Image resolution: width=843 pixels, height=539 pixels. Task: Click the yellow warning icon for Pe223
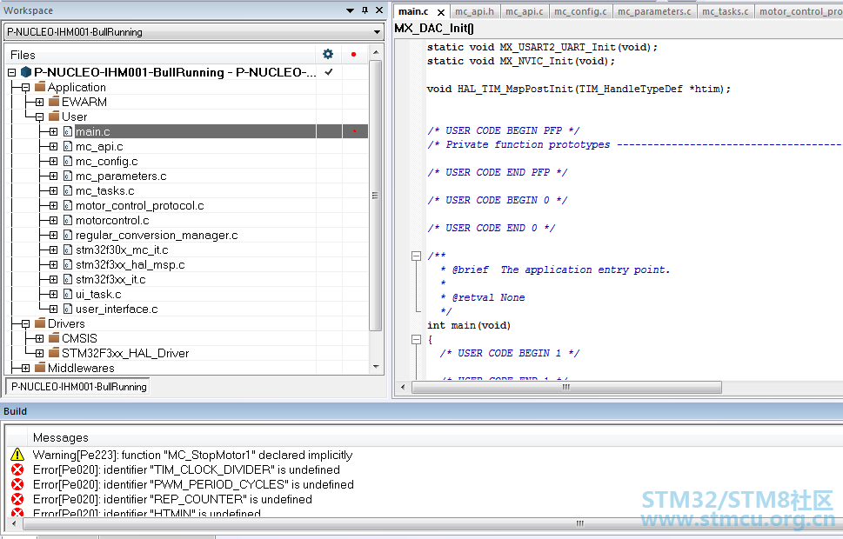click(x=17, y=455)
